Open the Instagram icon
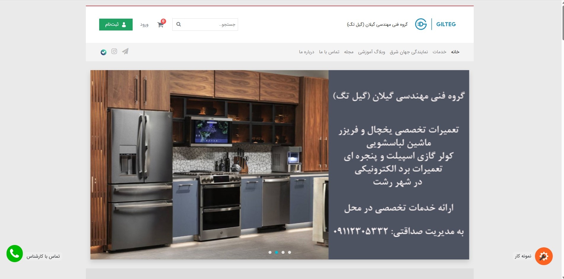 click(114, 51)
